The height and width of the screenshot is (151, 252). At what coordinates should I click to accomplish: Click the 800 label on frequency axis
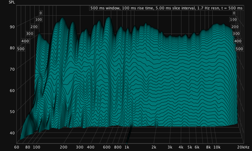point(118,147)
